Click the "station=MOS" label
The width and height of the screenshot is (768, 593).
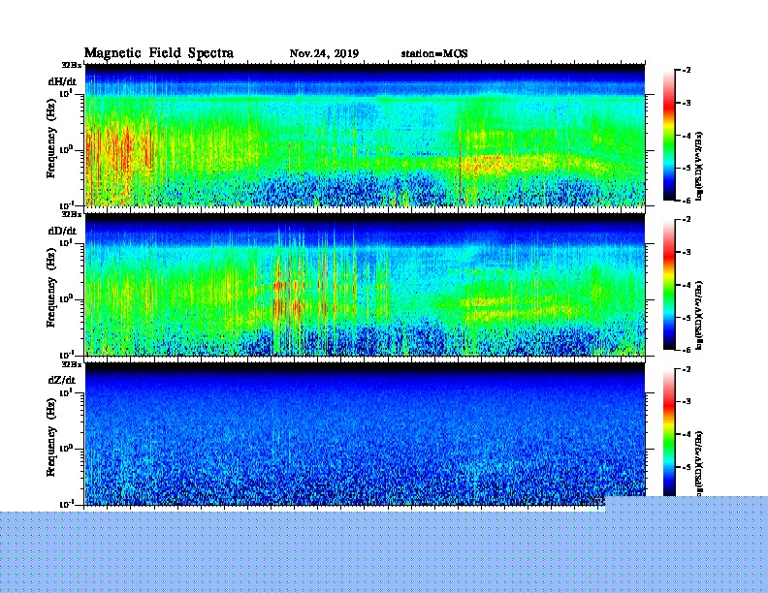[x=434, y=54]
